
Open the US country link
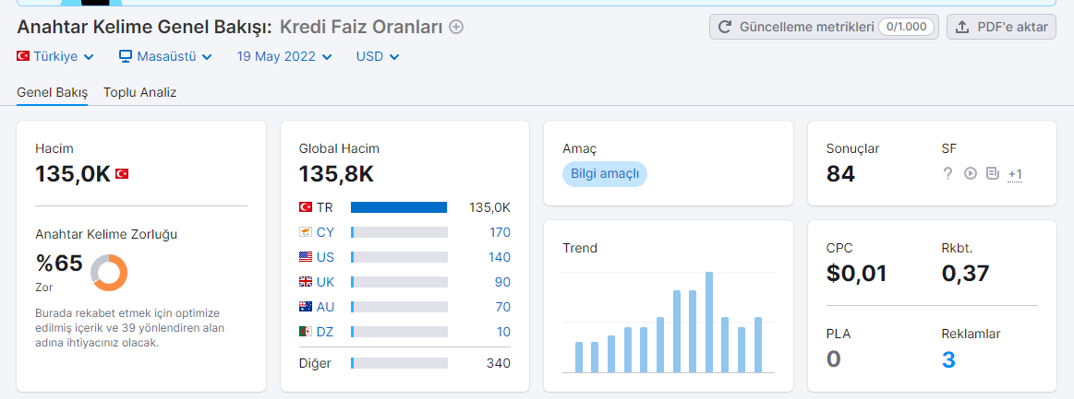pyautogui.click(x=325, y=257)
